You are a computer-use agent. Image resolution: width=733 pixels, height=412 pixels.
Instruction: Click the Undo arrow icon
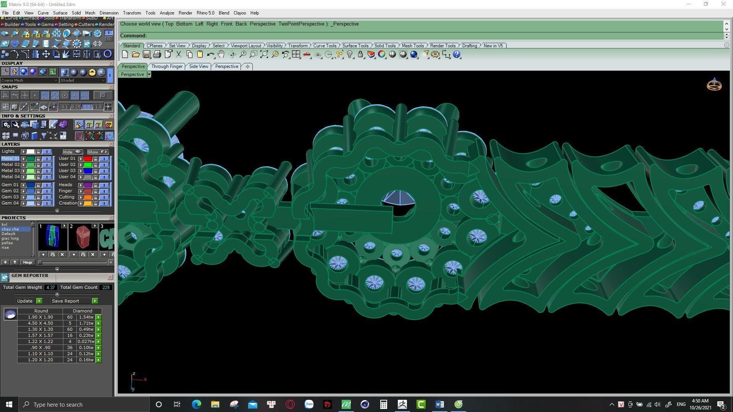click(210, 55)
